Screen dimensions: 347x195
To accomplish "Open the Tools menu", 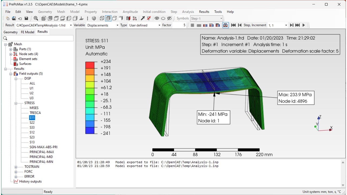I will (x=218, y=12).
